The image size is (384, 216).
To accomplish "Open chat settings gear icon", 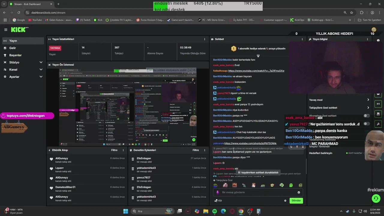I will (x=285, y=201).
